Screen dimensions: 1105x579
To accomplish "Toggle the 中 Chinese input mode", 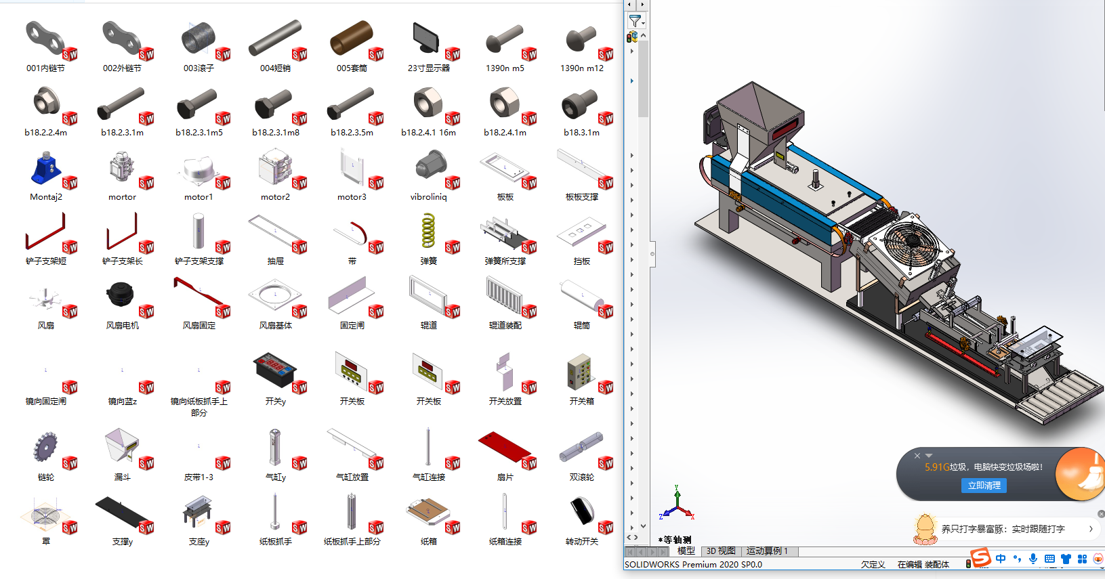I will pyautogui.click(x=1001, y=559).
